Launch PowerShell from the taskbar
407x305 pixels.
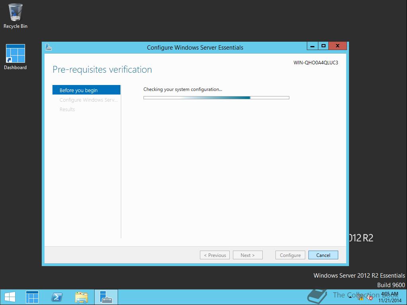point(57,297)
